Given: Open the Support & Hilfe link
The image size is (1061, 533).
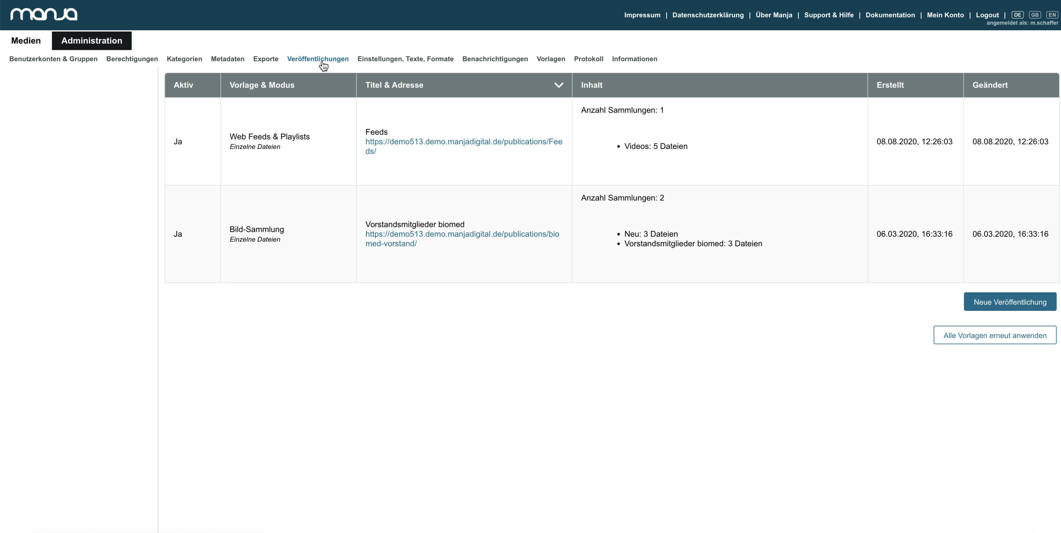Looking at the screenshot, I should [829, 15].
